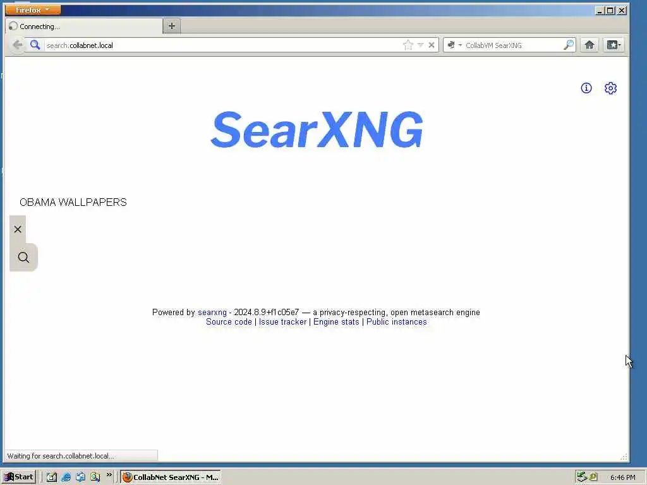This screenshot has height=485, width=647.
Task: Stop loading with the X button
Action: (x=431, y=45)
